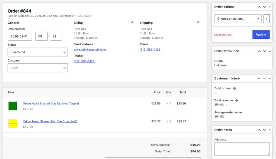Move Order attribution panel up
The width and height of the screenshot is (276, 159).
point(259,51)
